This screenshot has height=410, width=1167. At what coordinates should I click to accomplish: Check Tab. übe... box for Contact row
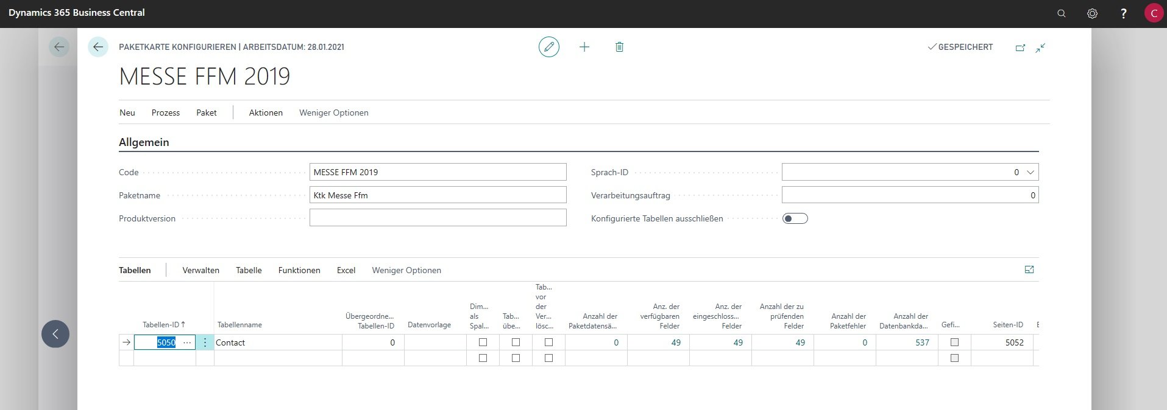(516, 342)
